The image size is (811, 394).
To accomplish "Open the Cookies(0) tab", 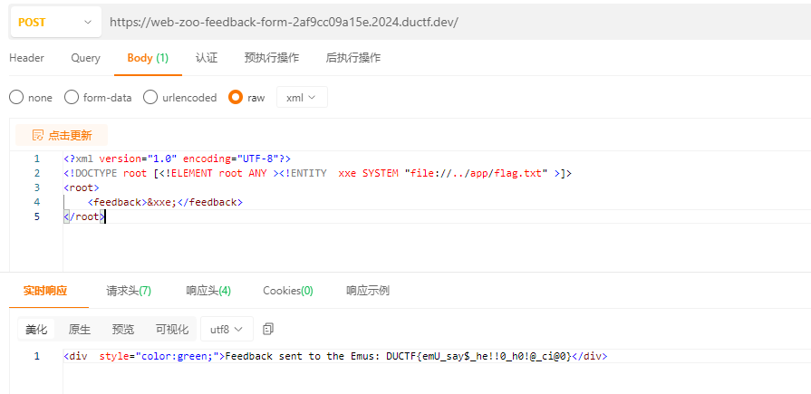I will tap(288, 291).
